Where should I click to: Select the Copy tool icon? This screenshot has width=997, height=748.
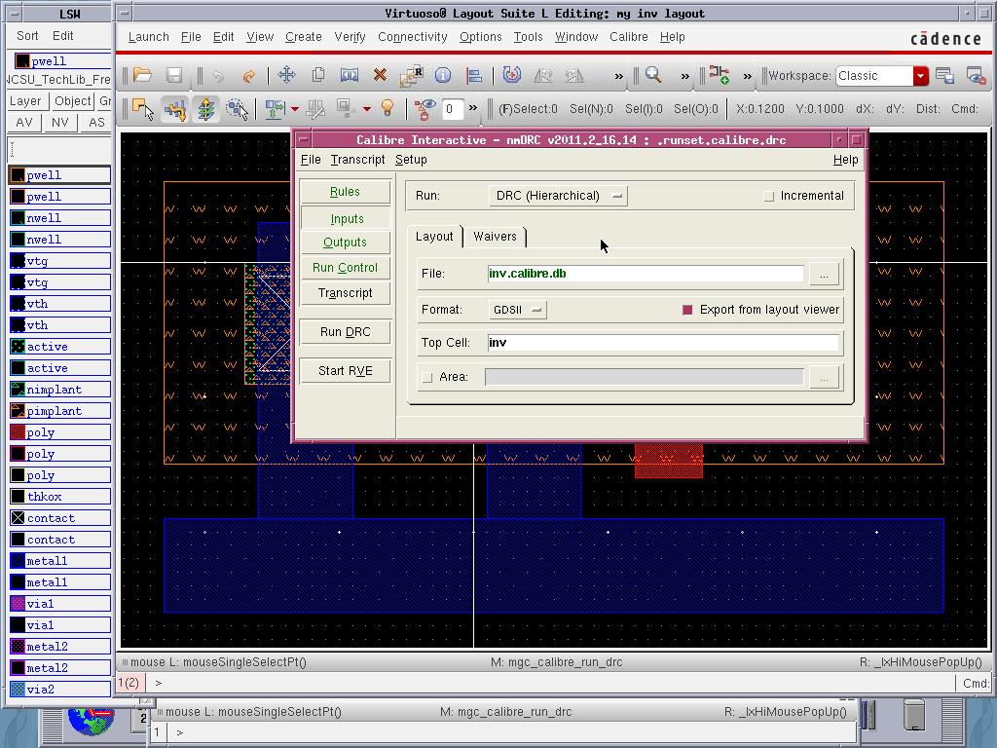[x=318, y=75]
